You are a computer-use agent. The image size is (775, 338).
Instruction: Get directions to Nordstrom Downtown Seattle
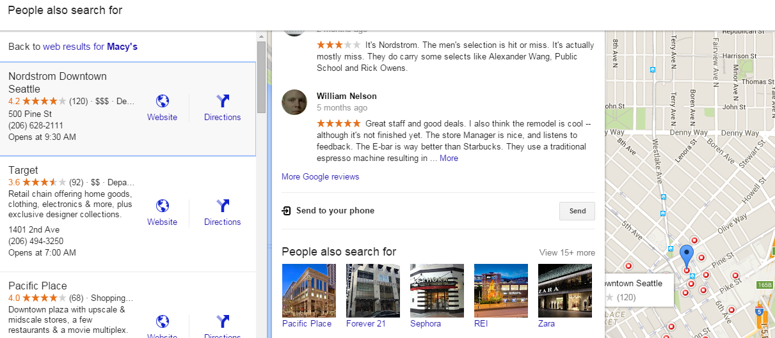(223, 101)
